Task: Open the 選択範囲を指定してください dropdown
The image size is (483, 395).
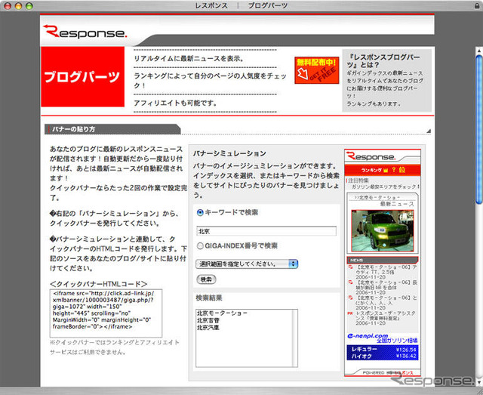Action: [x=247, y=264]
